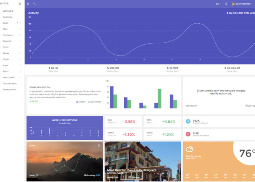The height and width of the screenshot is (182, 255).
Task: Expand the Commerce submenu indicator
Action: point(20,35)
